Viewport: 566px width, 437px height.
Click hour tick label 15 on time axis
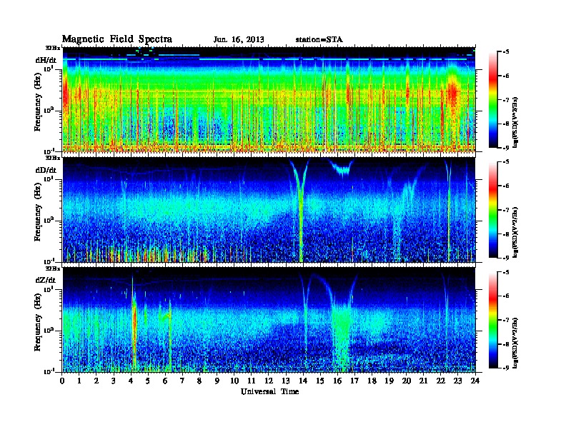[320, 381]
